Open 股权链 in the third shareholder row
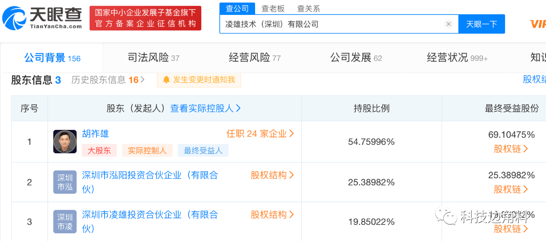The height and width of the screenshot is (241, 546). (511, 229)
